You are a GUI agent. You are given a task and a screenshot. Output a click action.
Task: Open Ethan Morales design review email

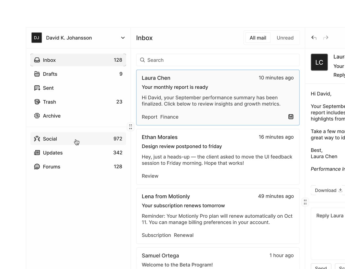pos(218,157)
